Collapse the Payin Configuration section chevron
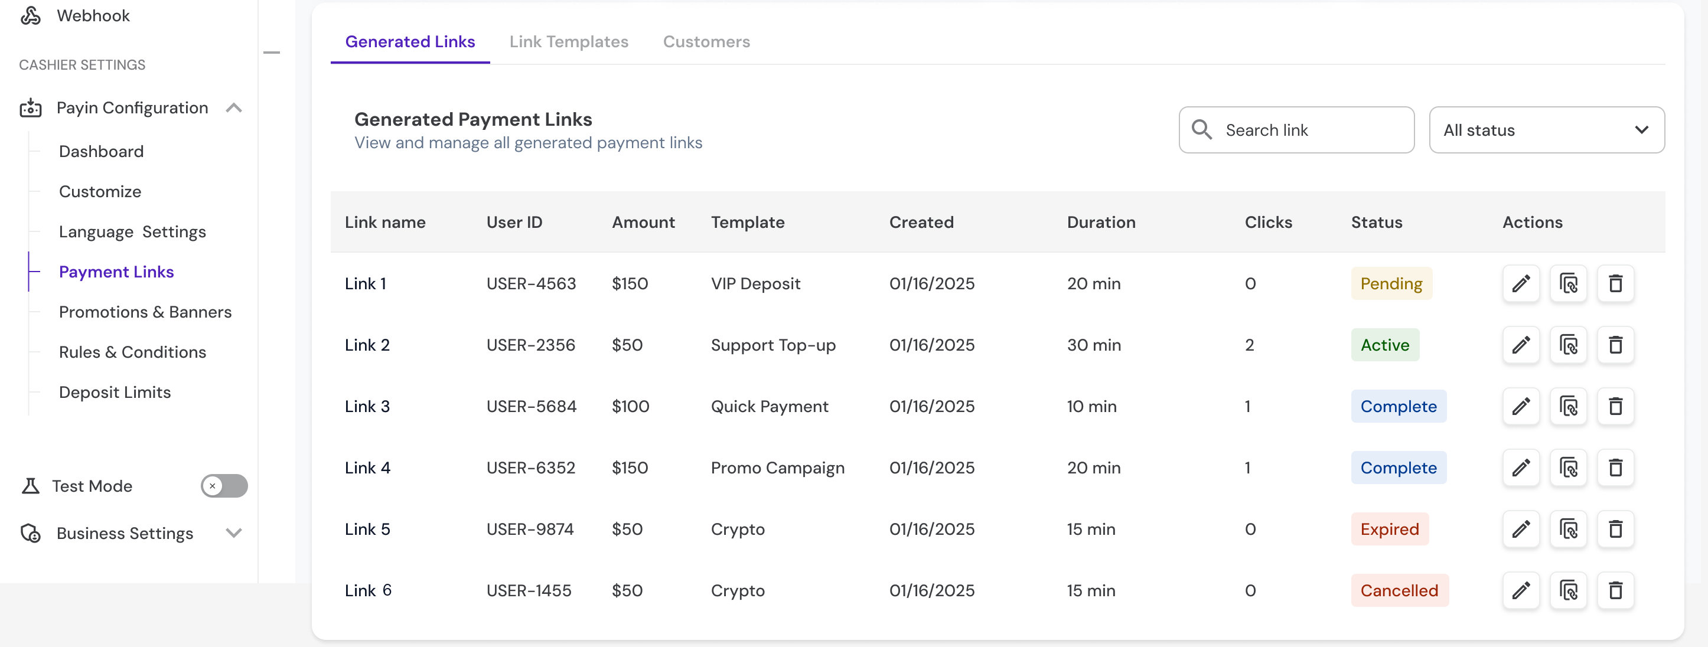 [x=233, y=108]
